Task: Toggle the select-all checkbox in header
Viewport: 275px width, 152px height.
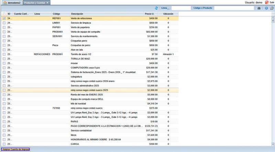Action: click(x=4, y=14)
